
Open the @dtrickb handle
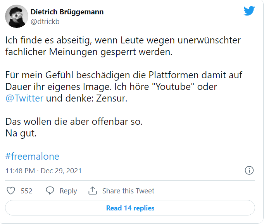[x=45, y=22]
